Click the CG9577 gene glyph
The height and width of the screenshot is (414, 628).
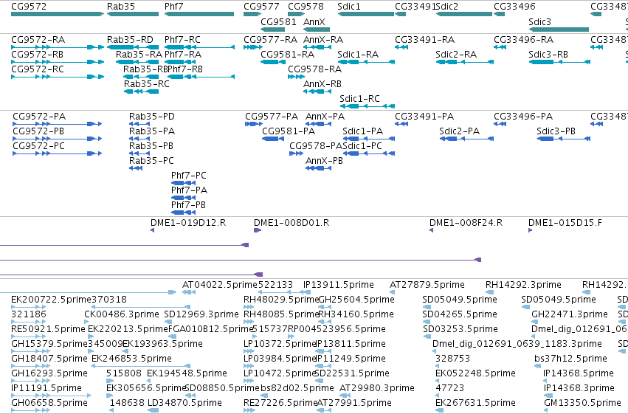(252, 14)
